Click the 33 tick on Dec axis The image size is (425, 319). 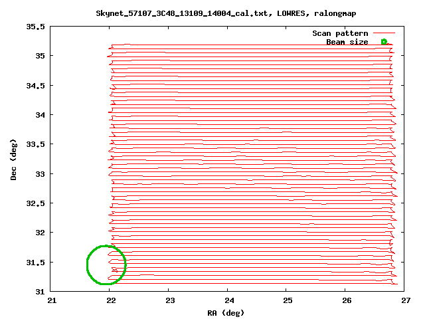(40, 174)
